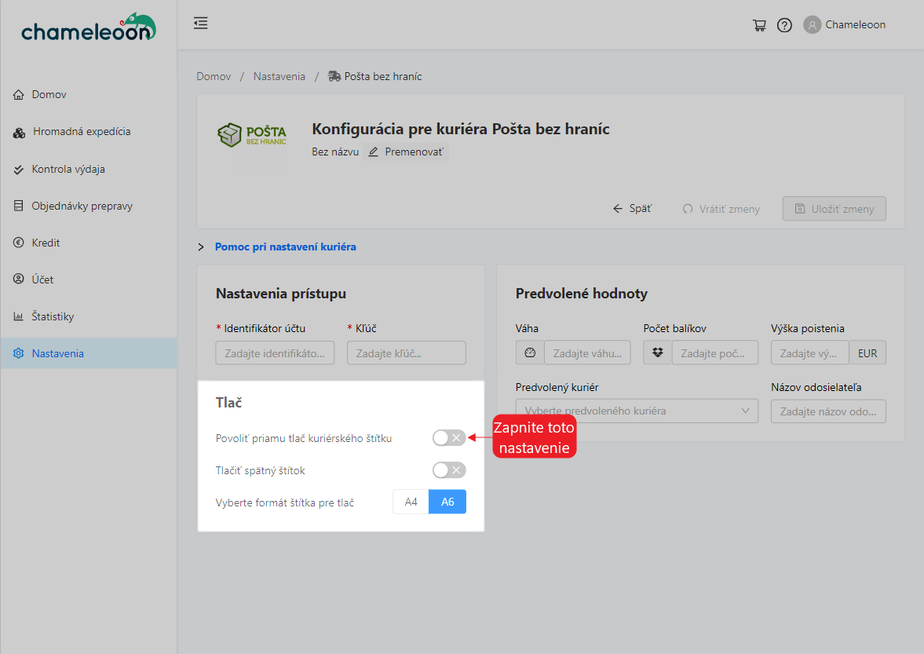This screenshot has height=654, width=924.
Task: Click the weight gauge icon
Action: click(x=530, y=353)
